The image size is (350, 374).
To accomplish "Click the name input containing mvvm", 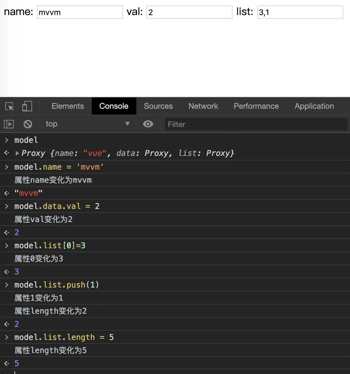I will [x=80, y=12].
